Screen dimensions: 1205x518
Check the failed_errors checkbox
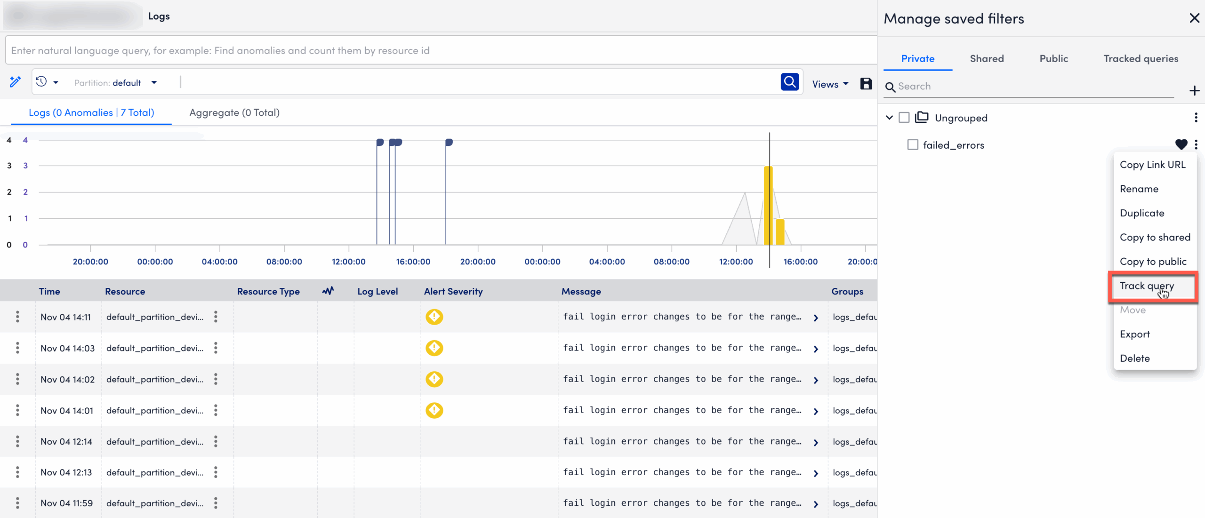click(913, 144)
